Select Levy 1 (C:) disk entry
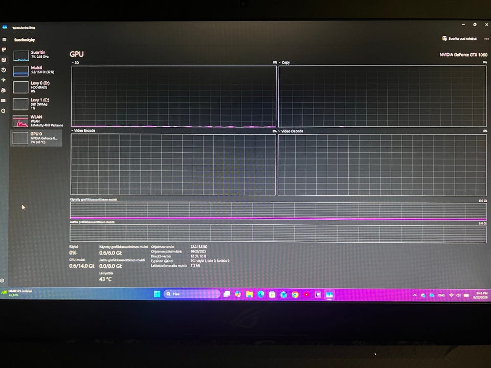The image size is (491, 368). (37, 104)
